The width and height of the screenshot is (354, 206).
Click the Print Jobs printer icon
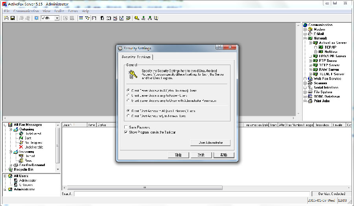click(x=310, y=101)
